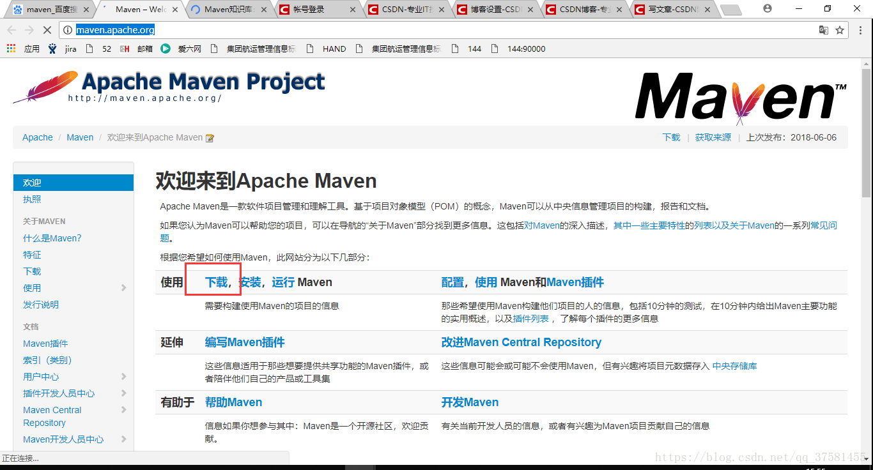This screenshot has height=470, width=873.
Task: Open 发行说明 sidebar link
Action: 41,305
